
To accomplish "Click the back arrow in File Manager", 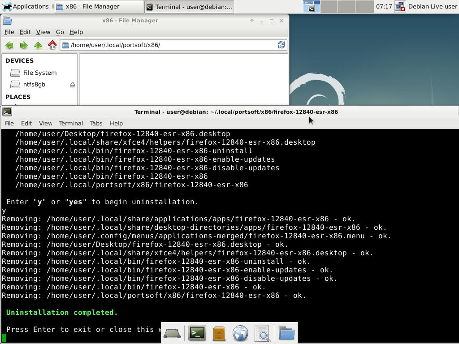I will (x=9, y=45).
